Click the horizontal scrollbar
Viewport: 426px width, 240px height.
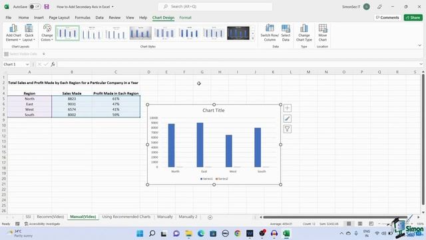[335, 217]
